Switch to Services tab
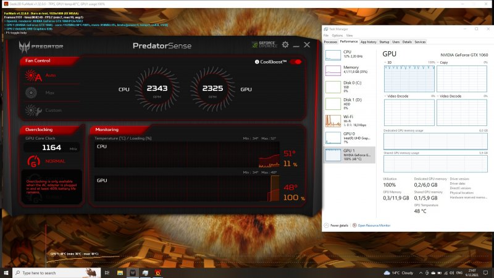The height and width of the screenshot is (278, 494). [x=420, y=42]
